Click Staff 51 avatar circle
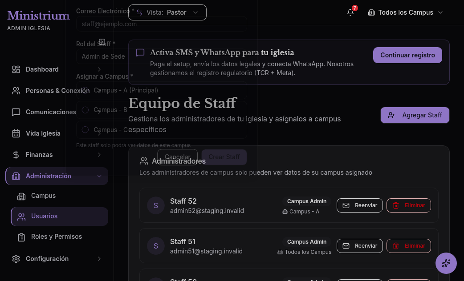The width and height of the screenshot is (464, 281). [x=156, y=246]
